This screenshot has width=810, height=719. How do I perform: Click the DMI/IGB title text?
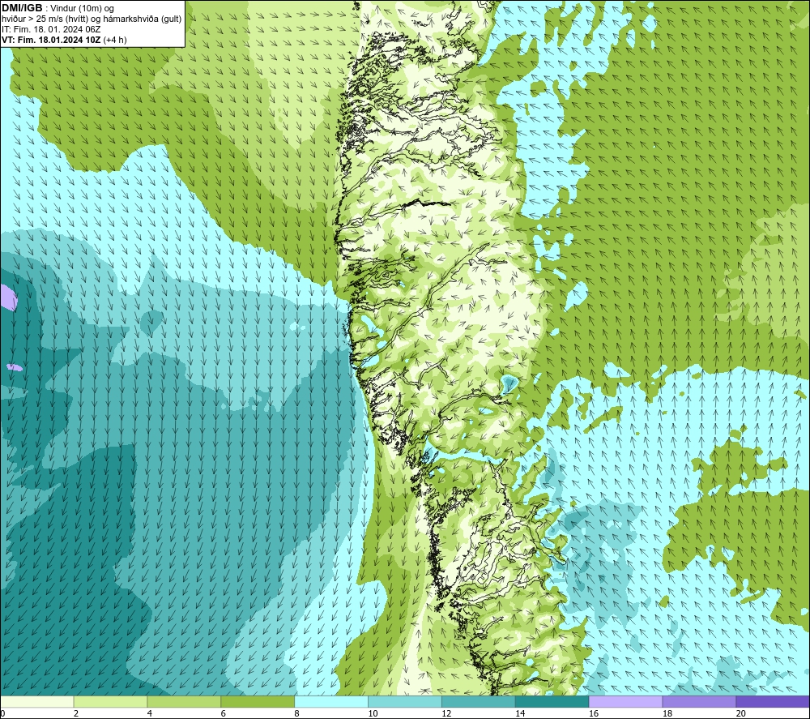point(22,8)
